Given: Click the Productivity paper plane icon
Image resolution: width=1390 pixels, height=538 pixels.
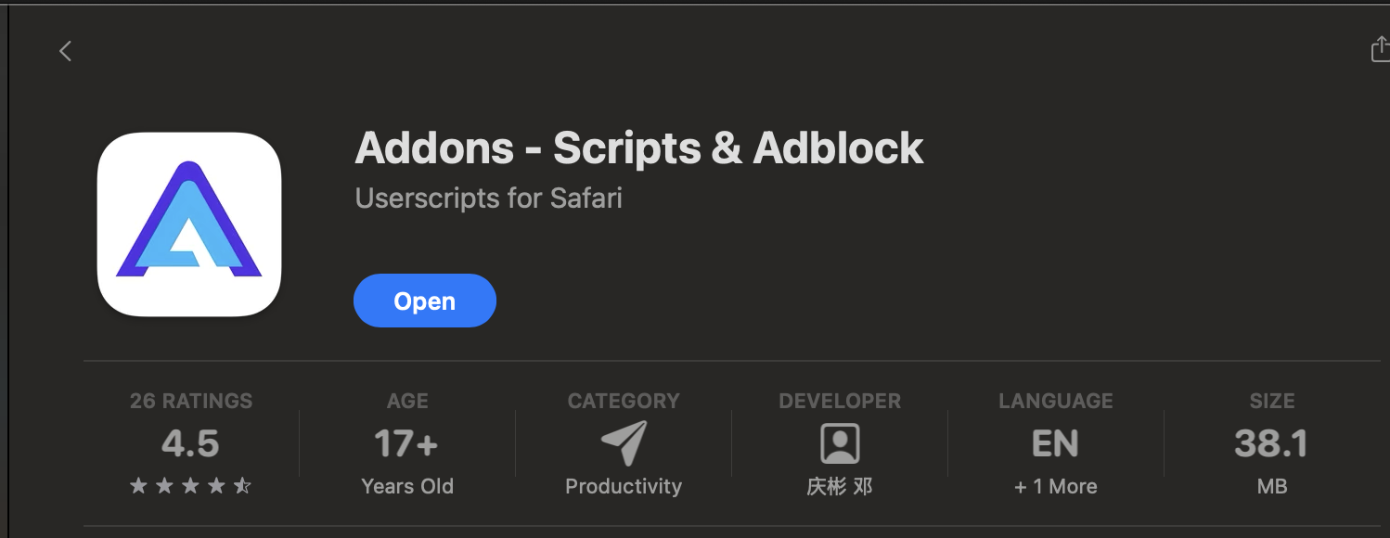Looking at the screenshot, I should (624, 443).
